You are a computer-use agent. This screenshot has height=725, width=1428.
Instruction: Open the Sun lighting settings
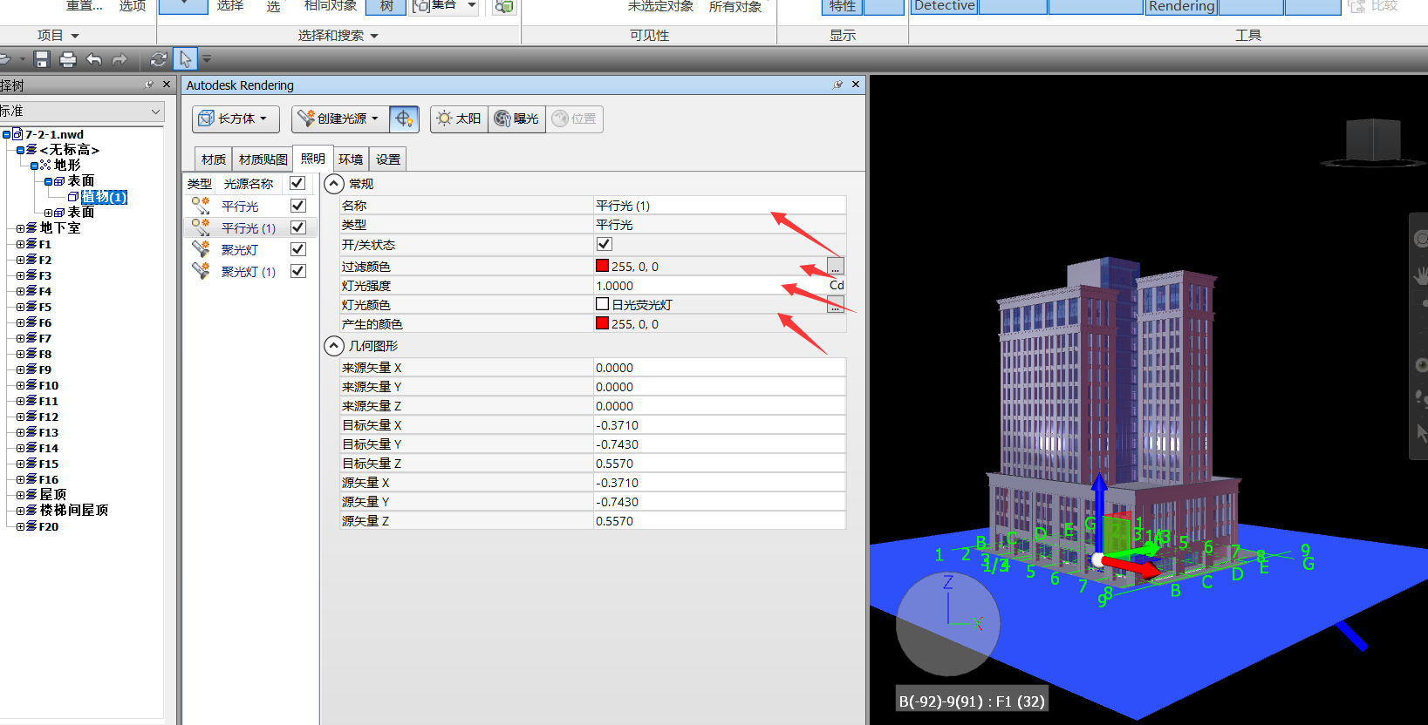tap(459, 119)
